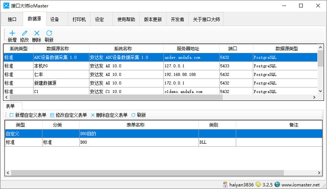
Task: Open the 使用帮助 tab
Action: pos(126,19)
